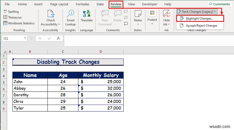Screen dimensions: 234x130
Task: Select the Review tab
Action: [116, 4]
